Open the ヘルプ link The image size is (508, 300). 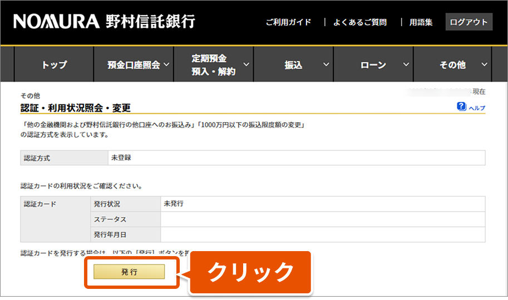[x=477, y=108]
